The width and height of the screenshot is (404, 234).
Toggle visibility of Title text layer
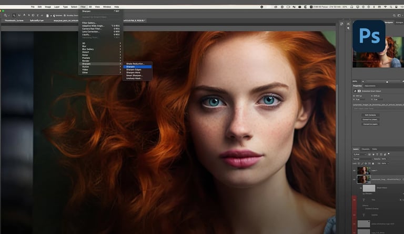[x=354, y=200]
